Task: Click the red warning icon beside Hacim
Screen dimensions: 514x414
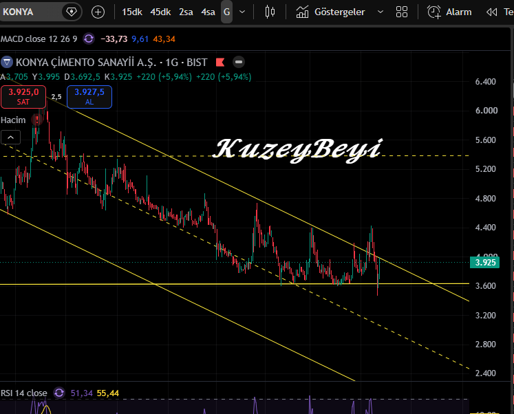Action: (x=36, y=120)
